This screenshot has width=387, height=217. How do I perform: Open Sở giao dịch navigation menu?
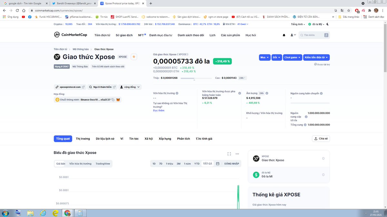pos(124,35)
